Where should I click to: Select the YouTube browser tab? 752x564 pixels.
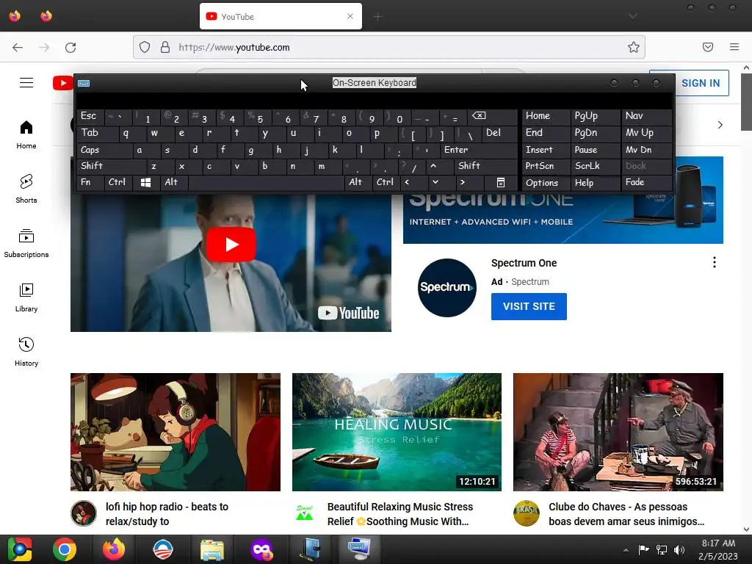281,16
